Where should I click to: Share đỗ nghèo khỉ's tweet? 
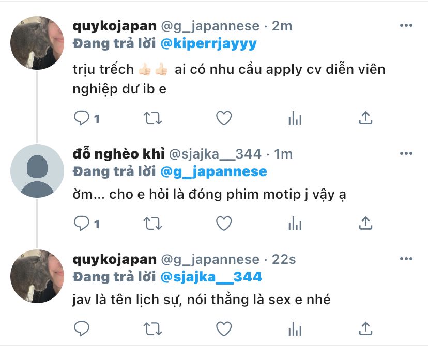pyautogui.click(x=365, y=224)
